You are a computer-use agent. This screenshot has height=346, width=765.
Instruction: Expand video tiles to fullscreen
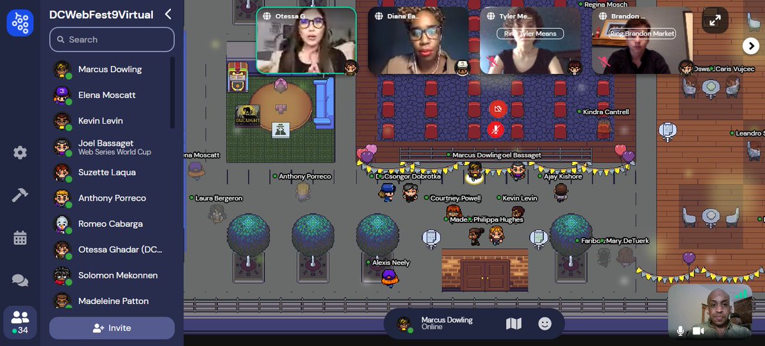(x=715, y=20)
